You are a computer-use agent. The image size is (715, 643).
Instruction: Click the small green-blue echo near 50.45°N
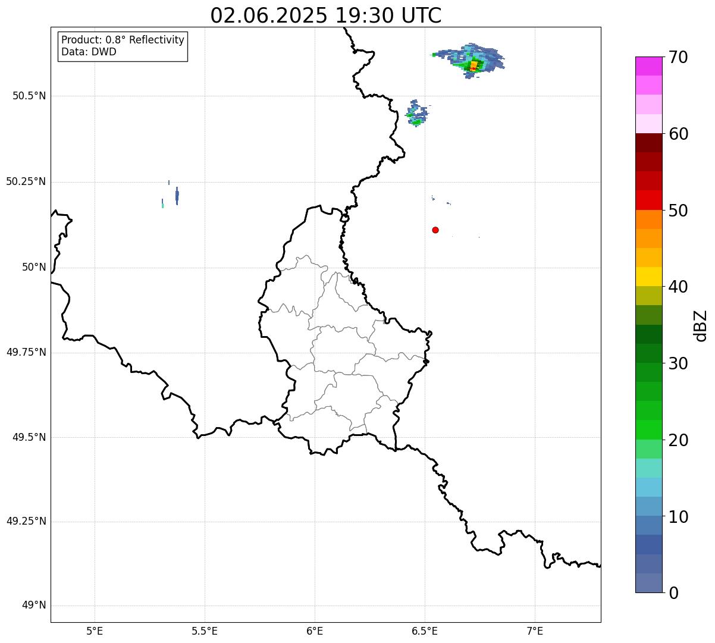click(x=417, y=113)
